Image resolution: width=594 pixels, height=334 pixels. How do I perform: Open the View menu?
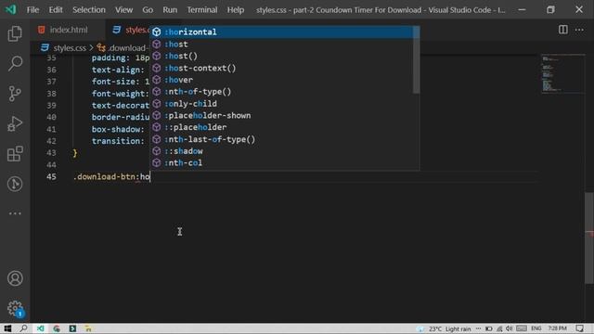123,10
